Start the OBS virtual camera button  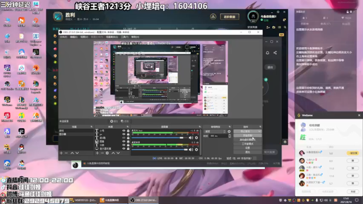click(x=247, y=140)
